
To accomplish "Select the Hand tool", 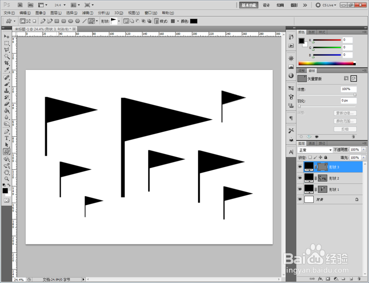I will tap(7, 172).
